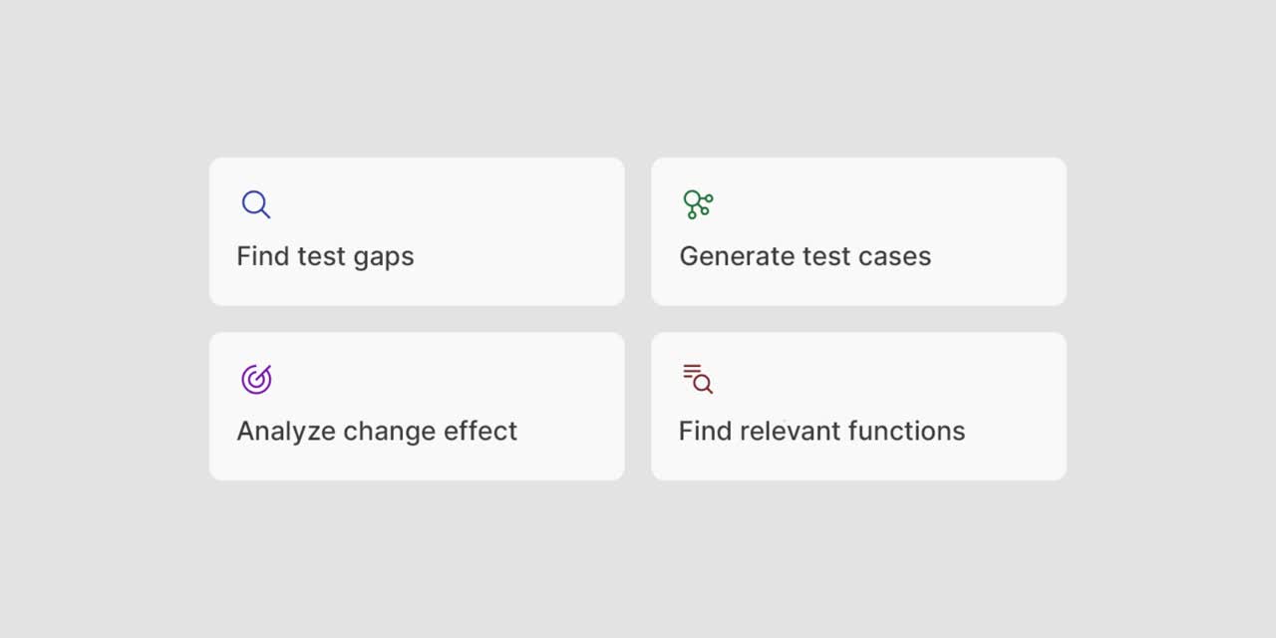The width and height of the screenshot is (1276, 638).
Task: Open the Find test gaps card
Action: click(x=417, y=231)
